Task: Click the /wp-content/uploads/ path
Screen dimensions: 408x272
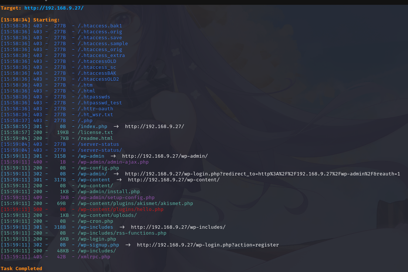Action: (107, 215)
